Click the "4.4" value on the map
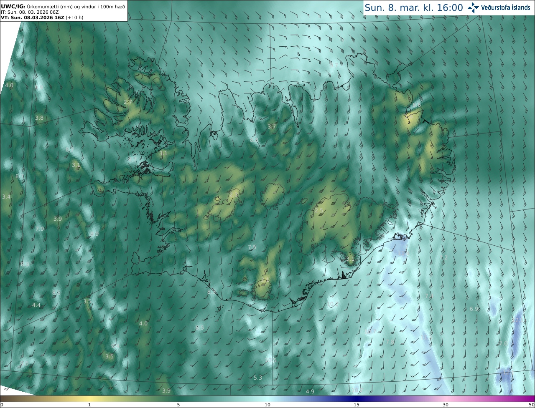This screenshot has width=535, height=408. (36, 305)
